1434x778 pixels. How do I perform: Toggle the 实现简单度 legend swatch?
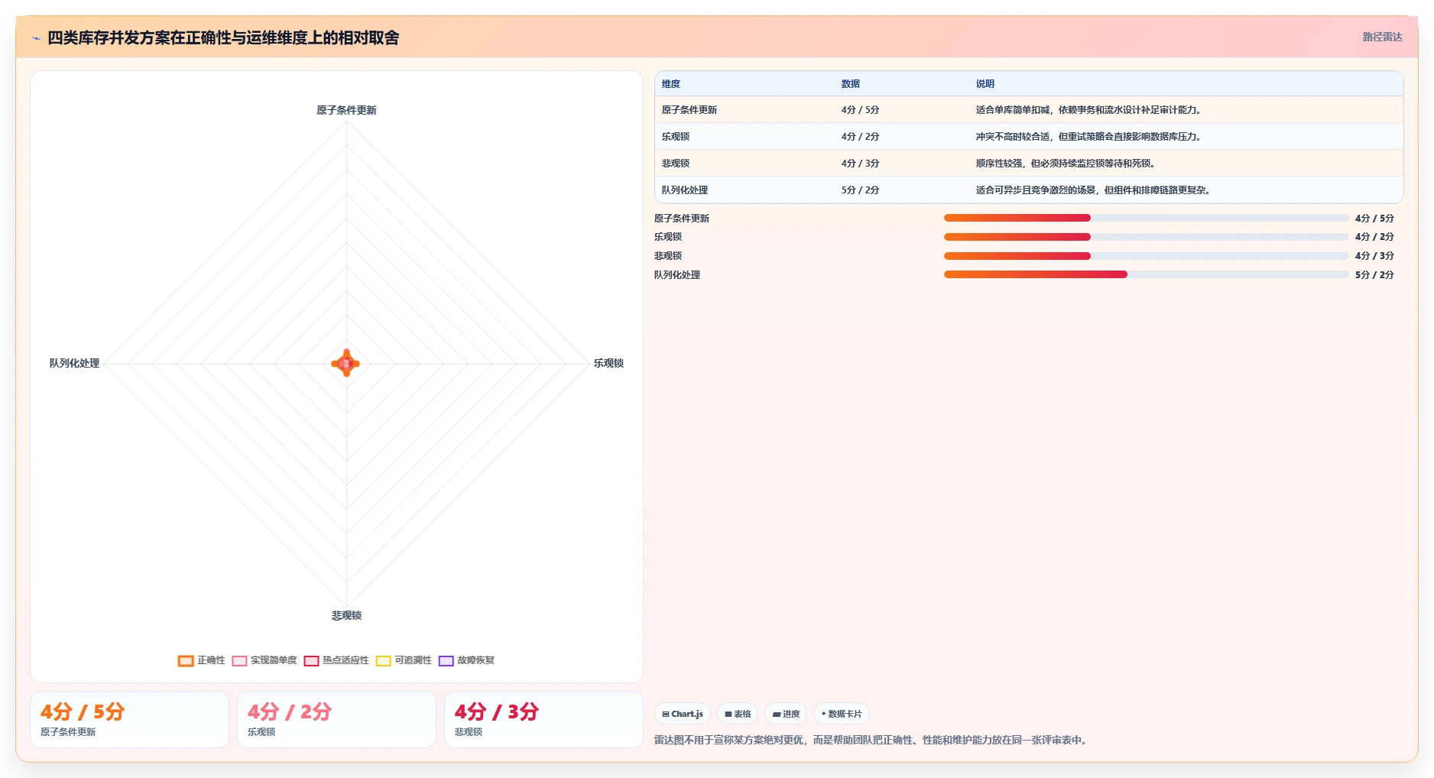point(239,661)
